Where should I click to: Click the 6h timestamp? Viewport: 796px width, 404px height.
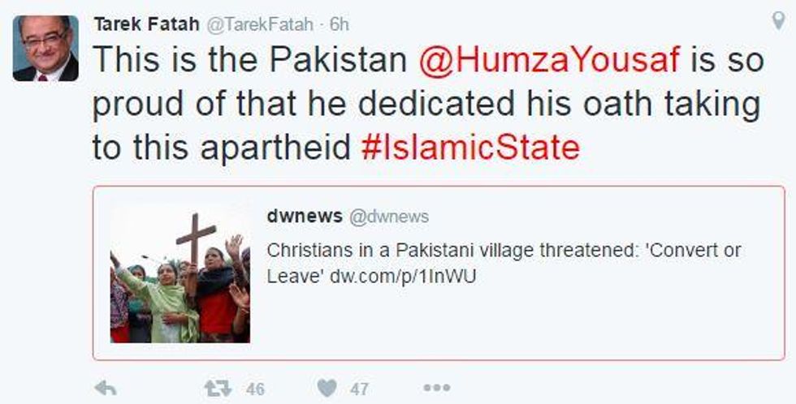click(340, 24)
